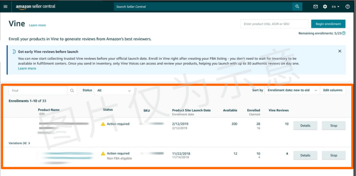This screenshot has width=356, height=176.
Task: Stop the 11/22/2018 enrollment
Action: [x=334, y=156]
